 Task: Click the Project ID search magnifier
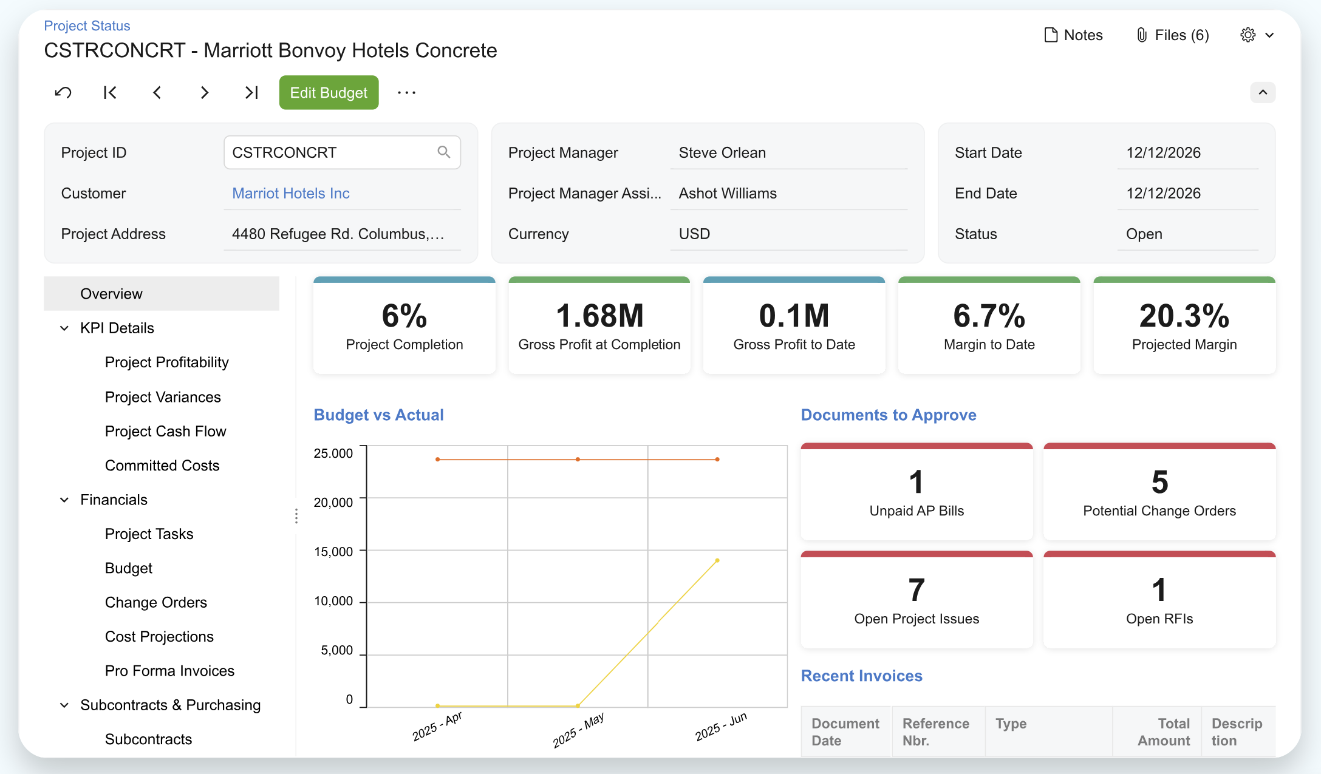pos(444,152)
